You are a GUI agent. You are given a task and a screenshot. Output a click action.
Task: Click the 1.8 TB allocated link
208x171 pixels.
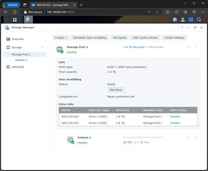click(x=134, y=47)
